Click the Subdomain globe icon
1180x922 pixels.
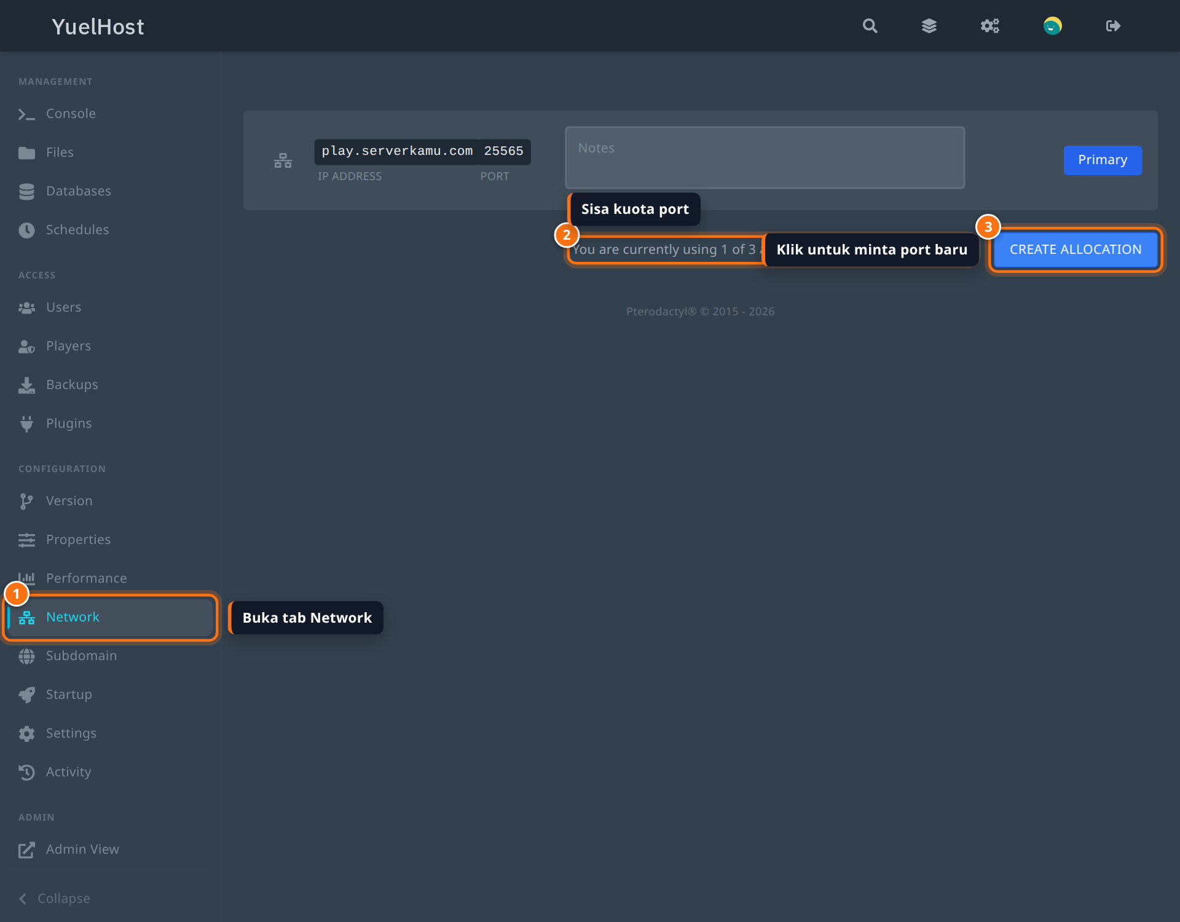26,656
